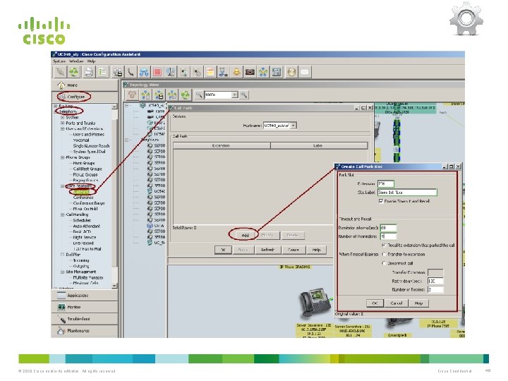Click the Reminder interval input field
Image resolution: width=508 pixels, height=381 pixels.
[x=388, y=228]
